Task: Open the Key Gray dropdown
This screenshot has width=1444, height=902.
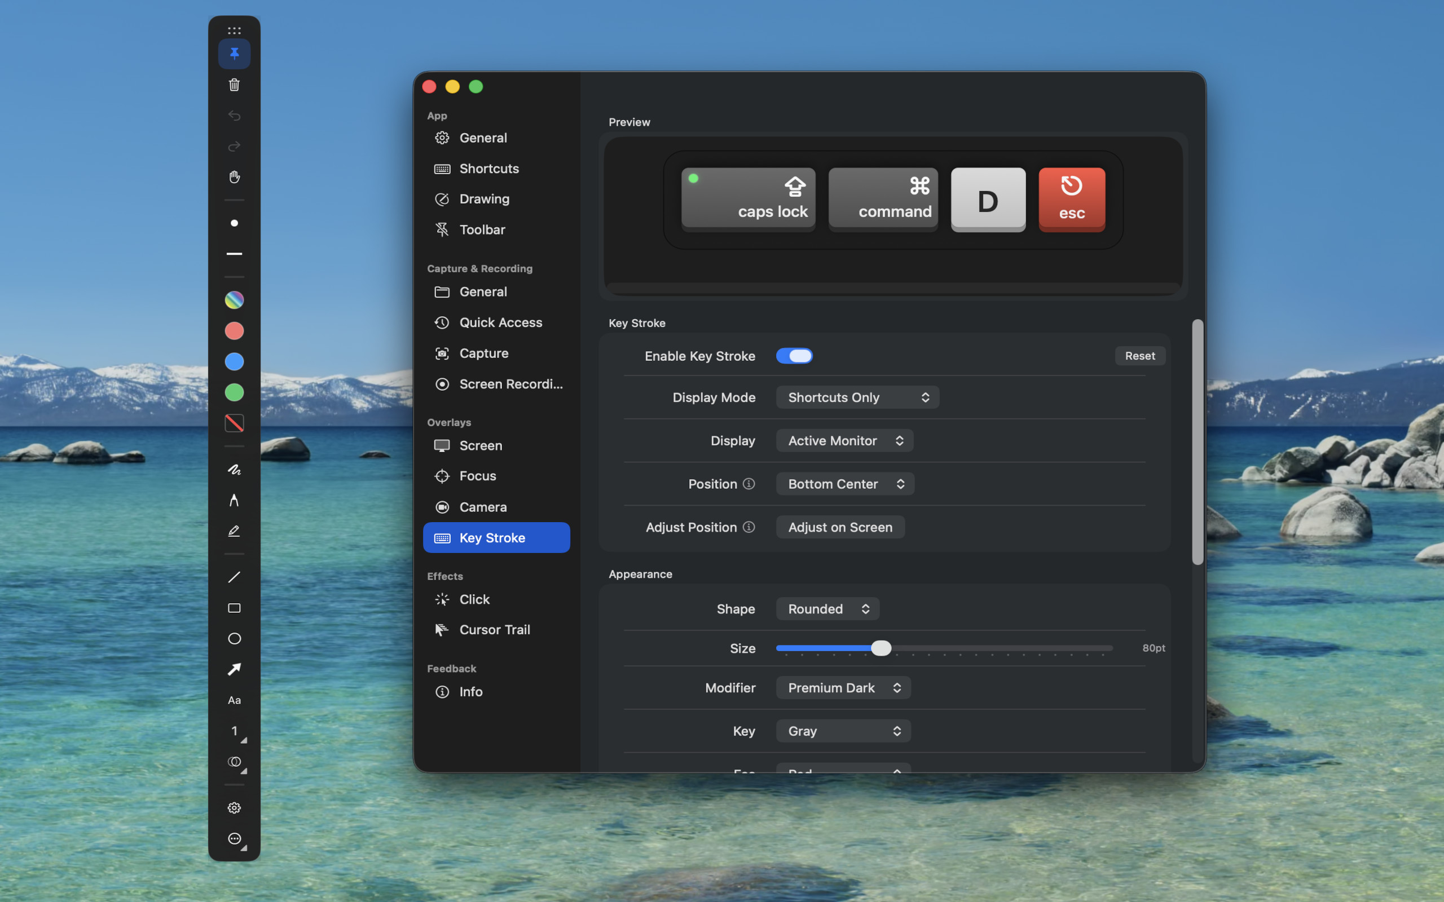Action: (843, 731)
